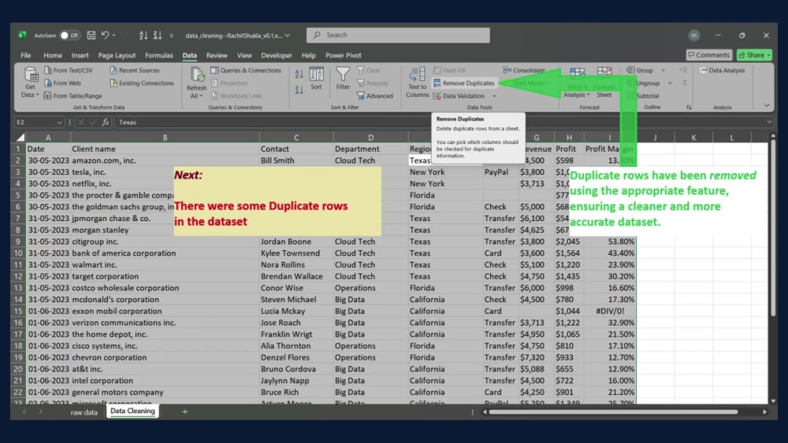Select row 15 header
The image size is (788, 443).
(18, 311)
